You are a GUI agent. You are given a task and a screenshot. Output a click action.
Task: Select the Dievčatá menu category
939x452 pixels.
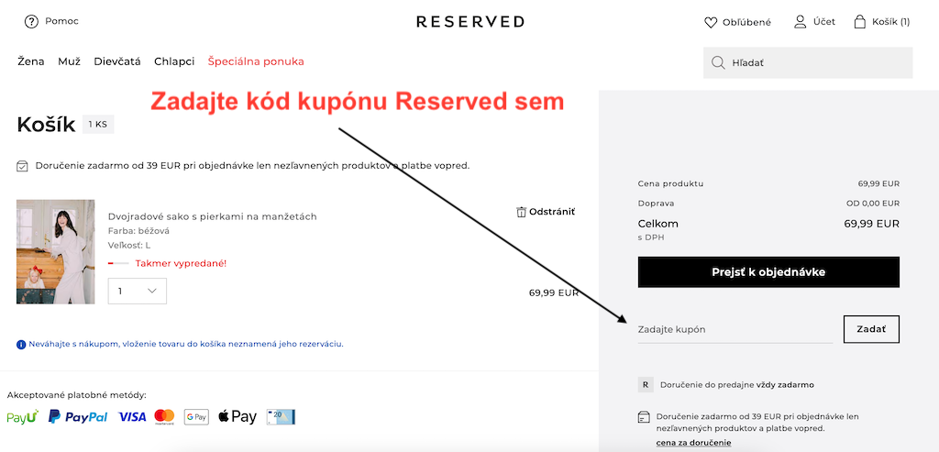117,61
